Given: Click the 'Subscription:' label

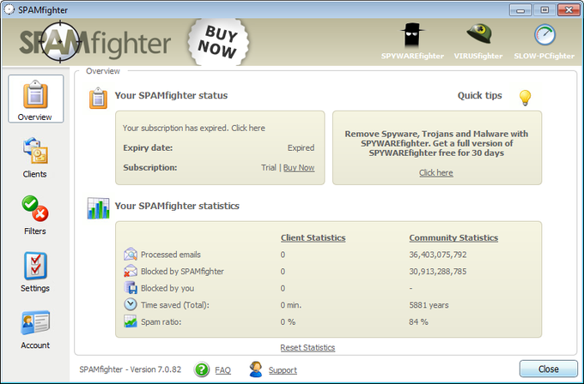Looking at the screenshot, I should coord(150,168).
